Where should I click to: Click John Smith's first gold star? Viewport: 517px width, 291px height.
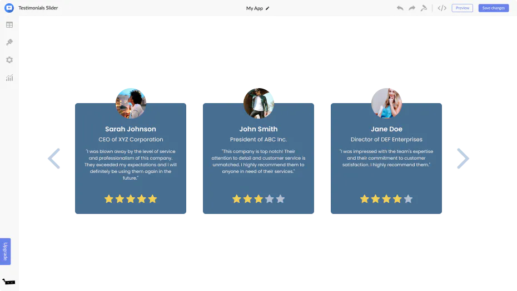pos(237,199)
